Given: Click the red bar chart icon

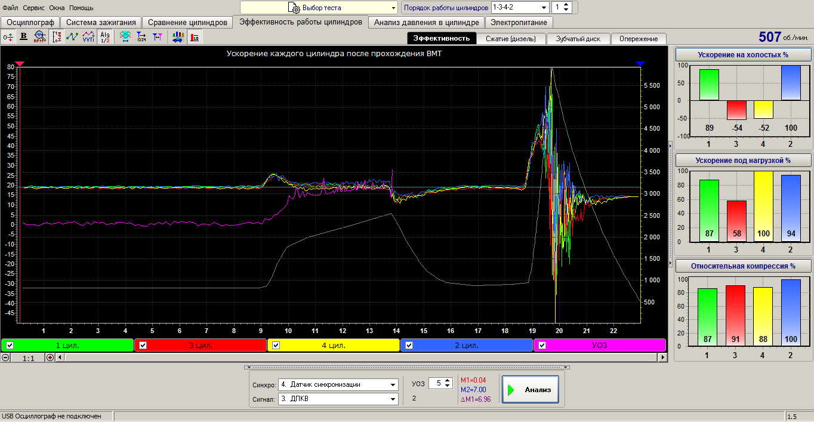Looking at the screenshot, I should (195, 36).
